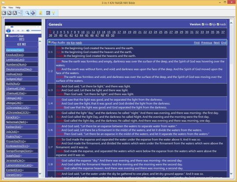Click the verse 1:5 reference cell

pyautogui.click(x=51, y=117)
